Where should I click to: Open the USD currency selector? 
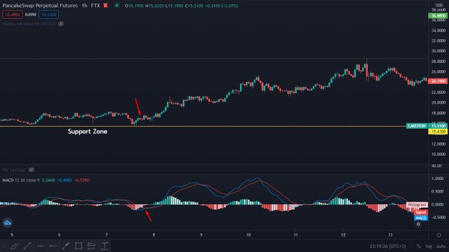tap(438, 5)
